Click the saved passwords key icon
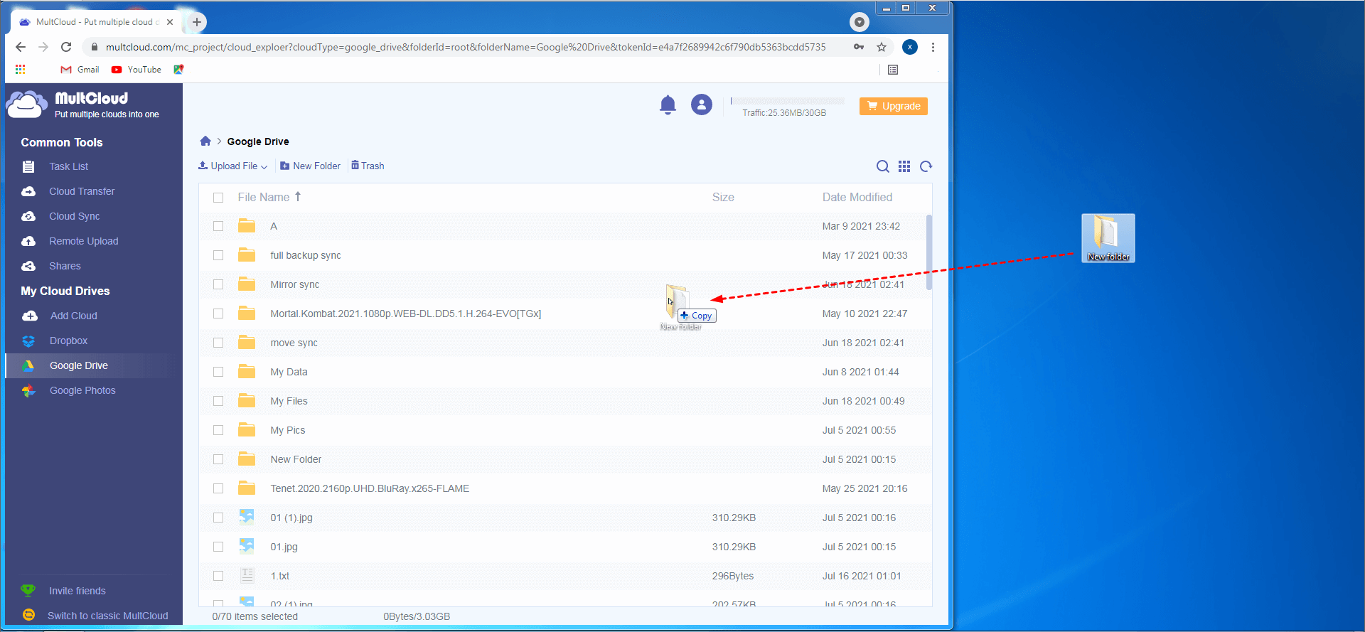 click(x=859, y=47)
